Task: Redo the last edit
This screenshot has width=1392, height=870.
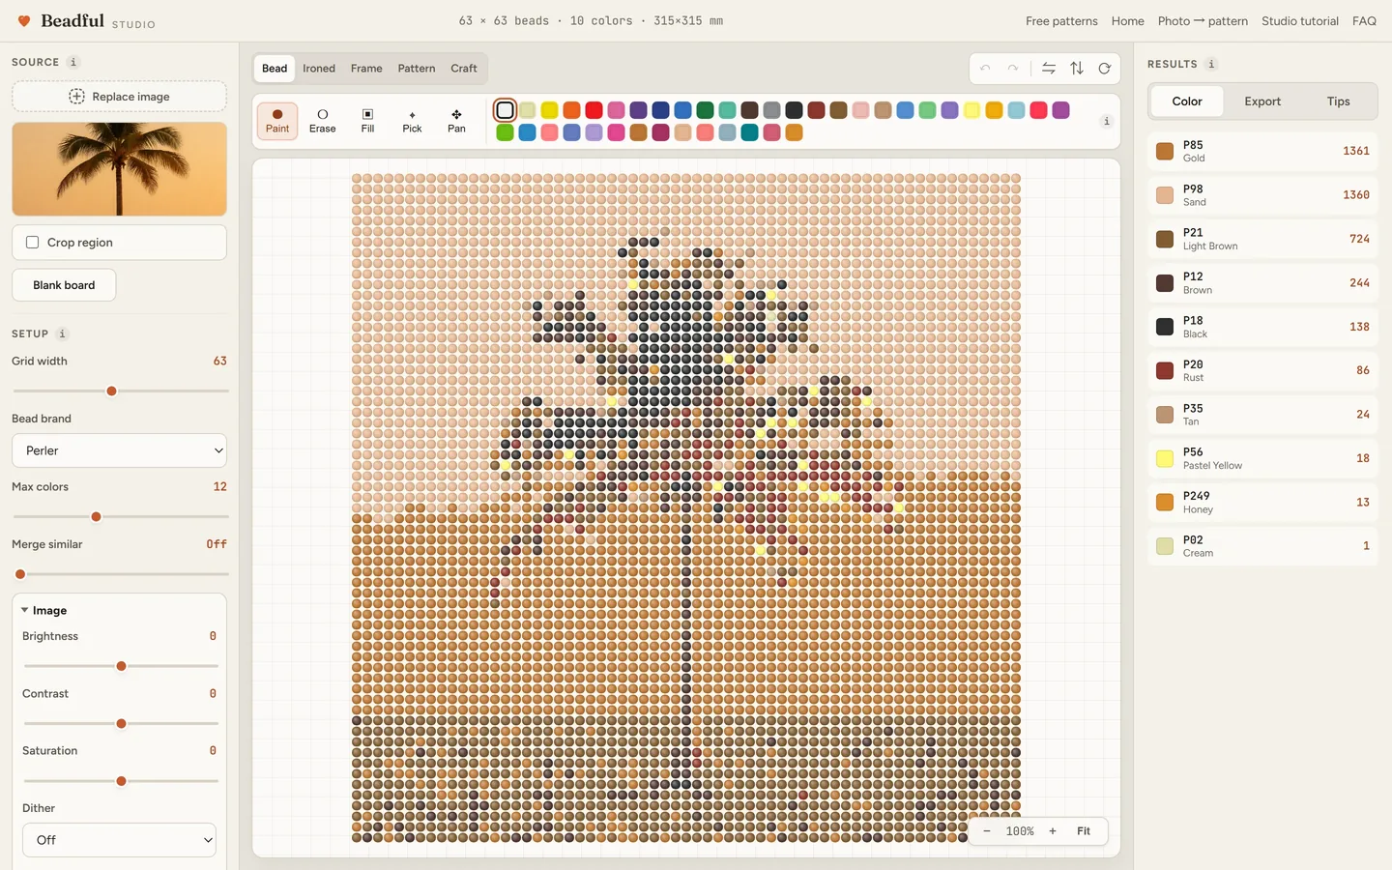Action: 1012,69
